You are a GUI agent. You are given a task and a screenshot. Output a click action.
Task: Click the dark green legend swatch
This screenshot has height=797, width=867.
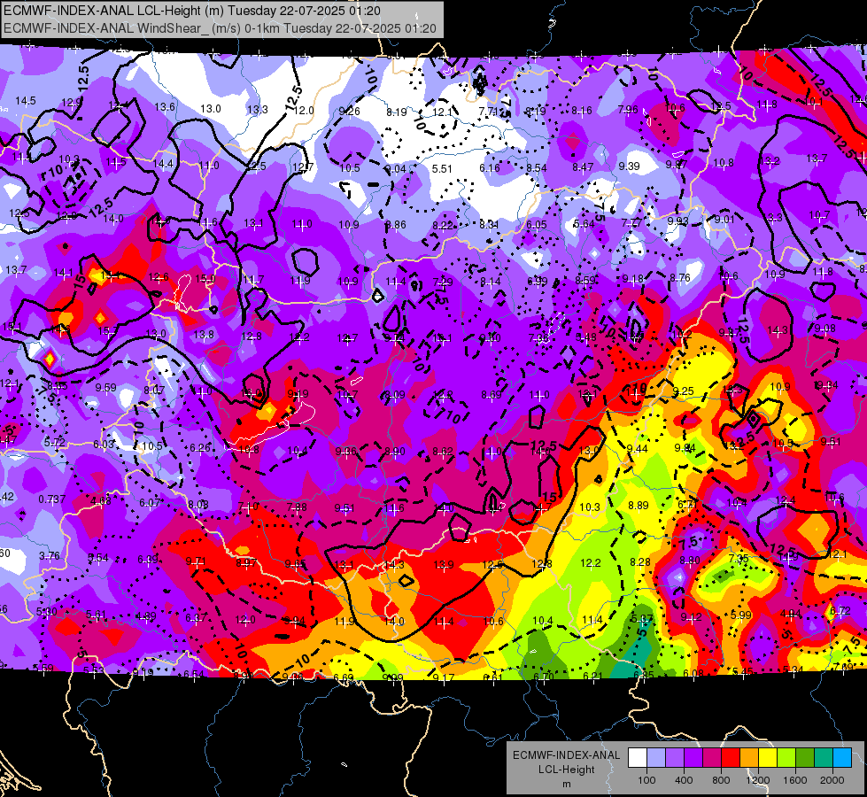(x=804, y=758)
